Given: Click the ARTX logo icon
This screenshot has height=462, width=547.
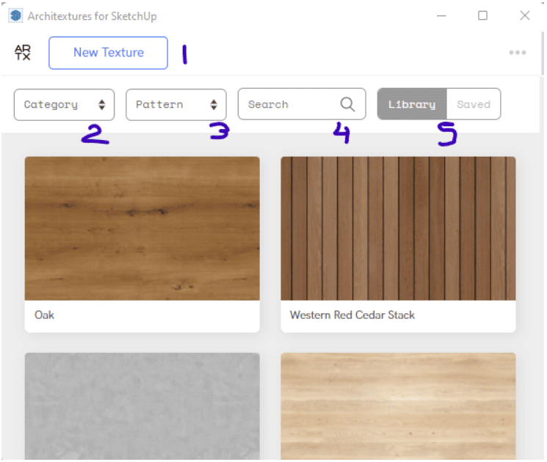Looking at the screenshot, I should [23, 53].
